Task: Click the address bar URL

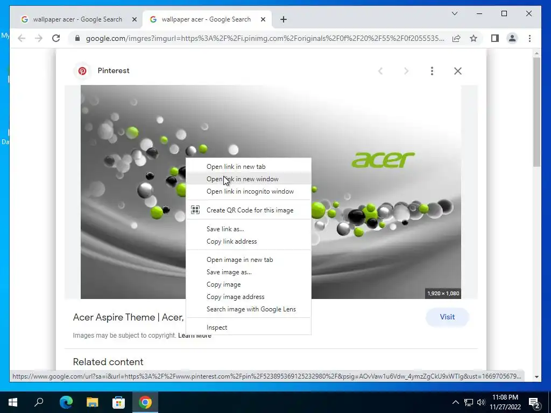Action: pyautogui.click(x=265, y=38)
